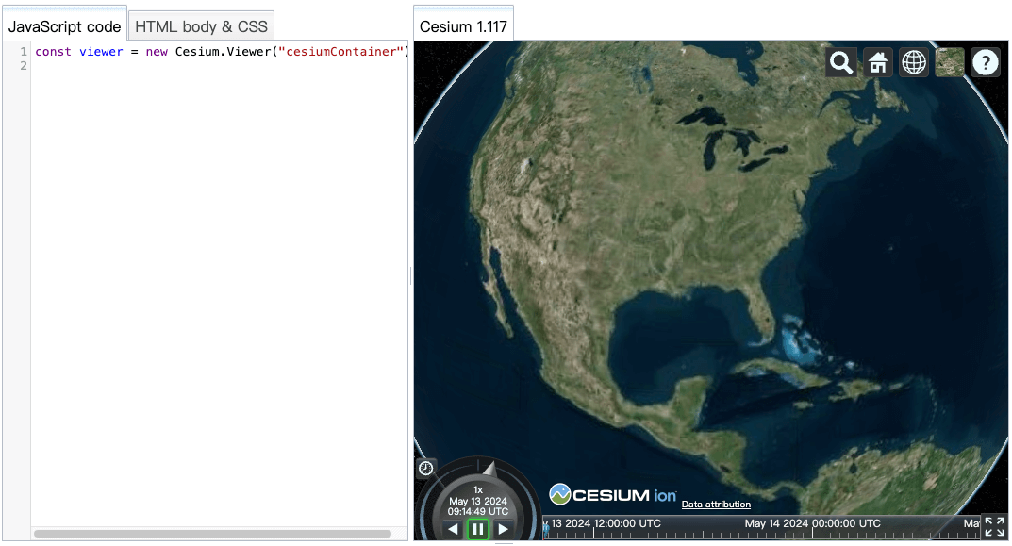Open the scene mode picker globe icon
1012x546 pixels.
(913, 62)
